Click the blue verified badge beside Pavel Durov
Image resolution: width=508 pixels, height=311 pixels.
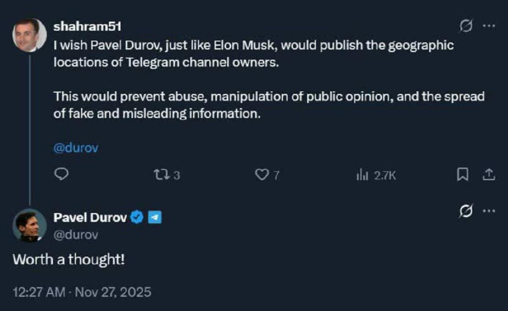pyautogui.click(x=136, y=218)
